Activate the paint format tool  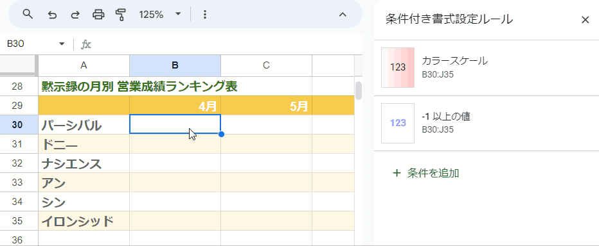pyautogui.click(x=121, y=15)
